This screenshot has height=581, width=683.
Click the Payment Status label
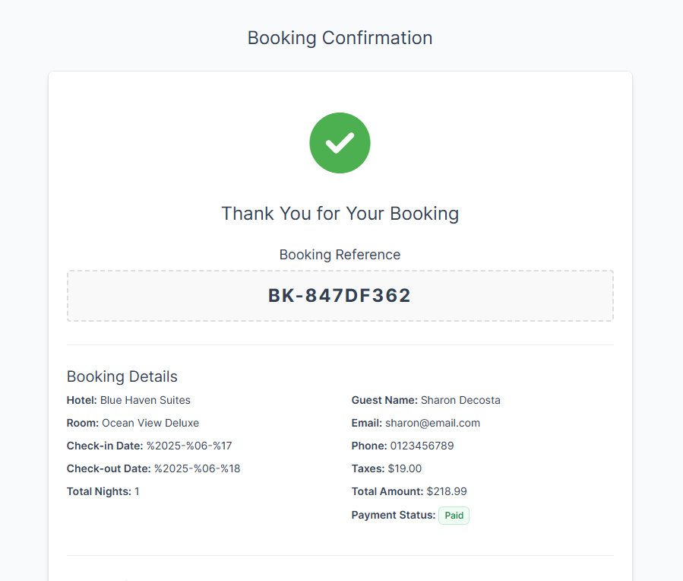pos(393,515)
